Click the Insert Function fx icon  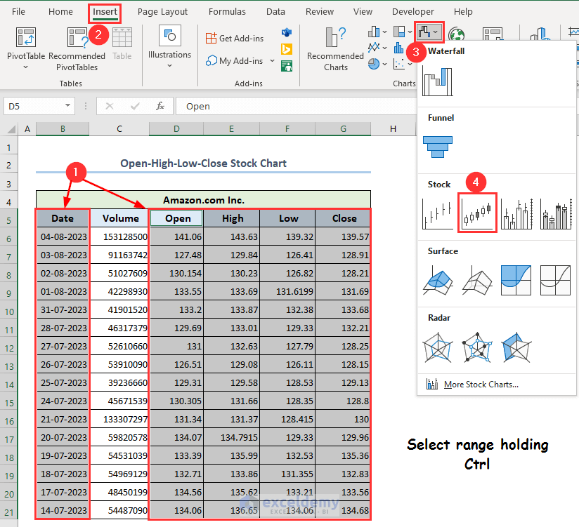160,106
